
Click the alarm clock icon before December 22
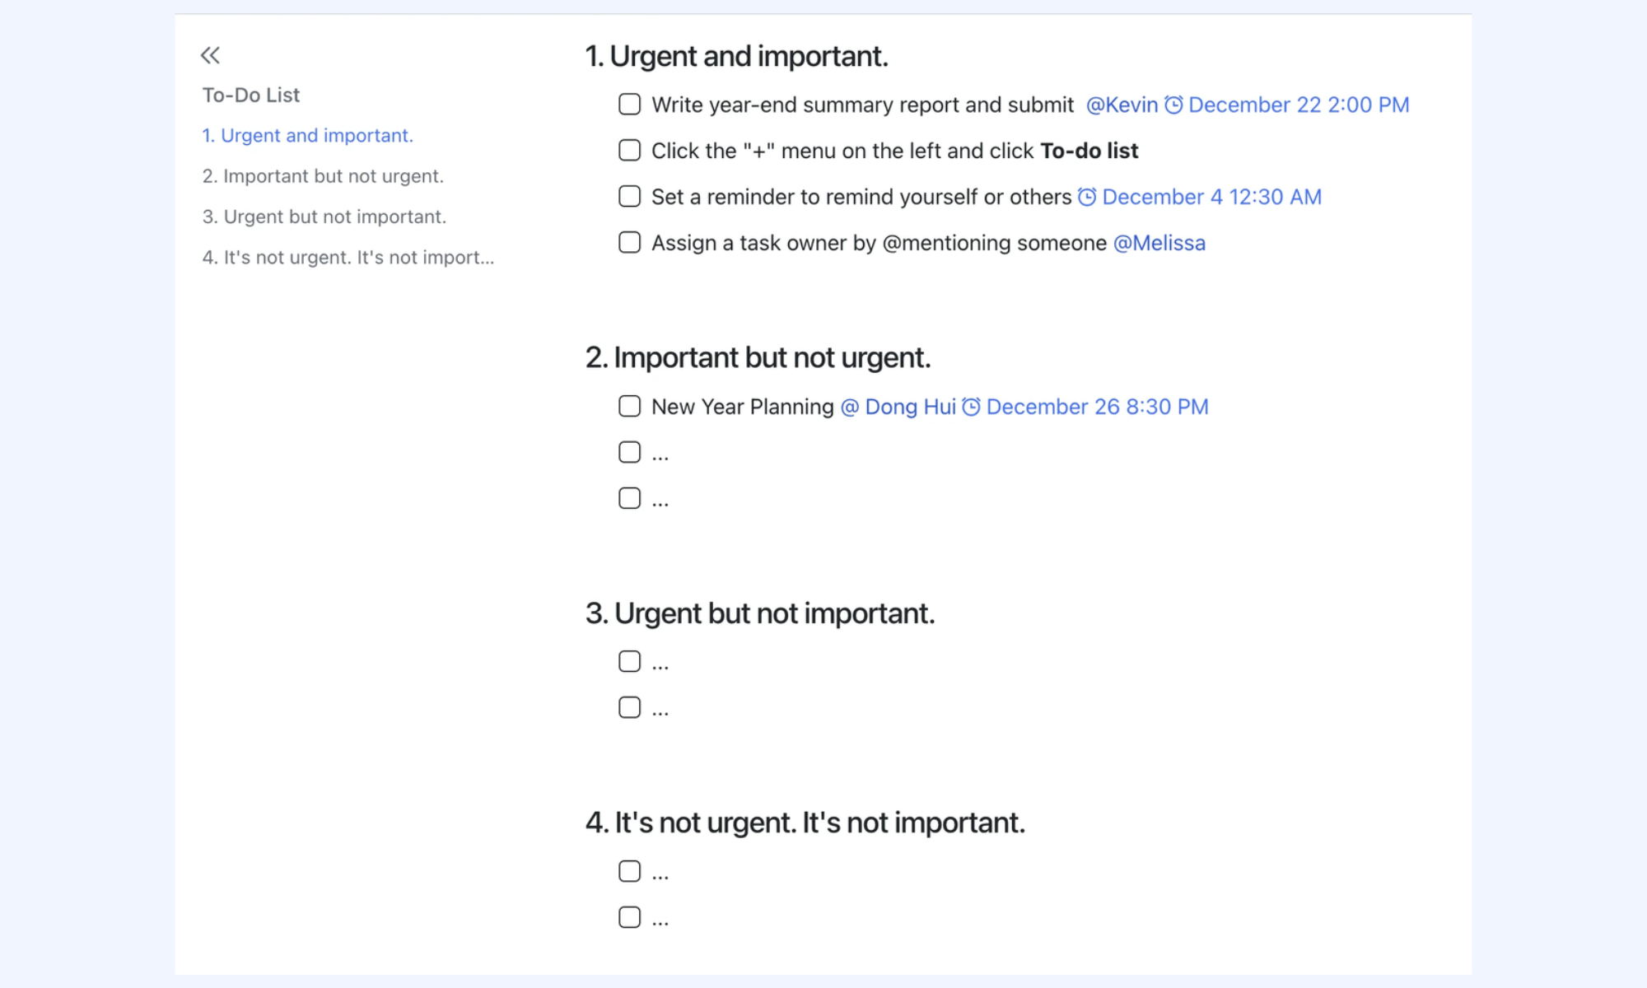point(1173,105)
